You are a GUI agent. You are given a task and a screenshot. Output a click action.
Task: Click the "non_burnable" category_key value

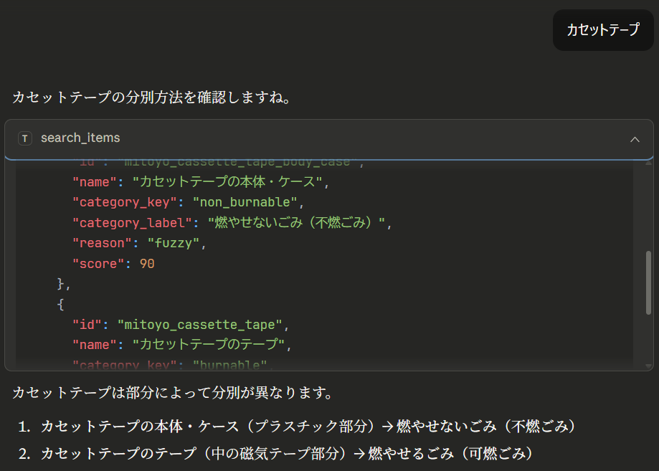pos(245,202)
